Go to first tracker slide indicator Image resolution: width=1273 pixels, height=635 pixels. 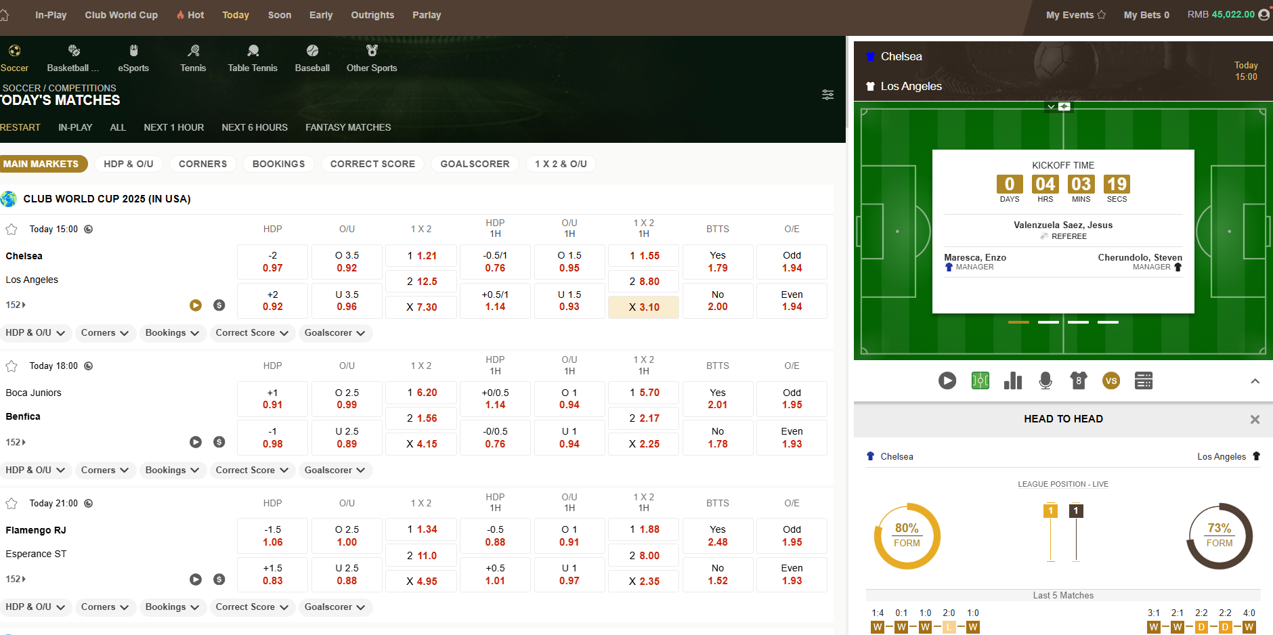[1018, 322]
